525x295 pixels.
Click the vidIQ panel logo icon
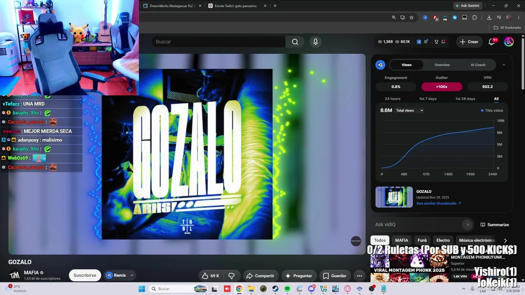click(380, 65)
